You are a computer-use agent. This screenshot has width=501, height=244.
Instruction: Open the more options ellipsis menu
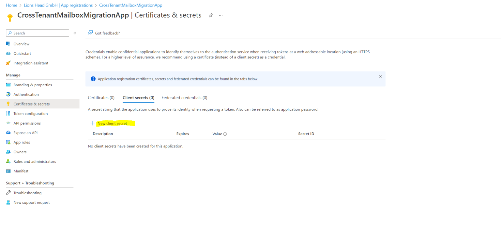pos(220,15)
